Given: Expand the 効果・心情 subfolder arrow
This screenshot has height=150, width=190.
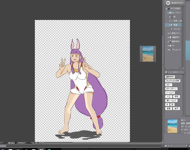Looking at the screenshot, I should [170, 21].
